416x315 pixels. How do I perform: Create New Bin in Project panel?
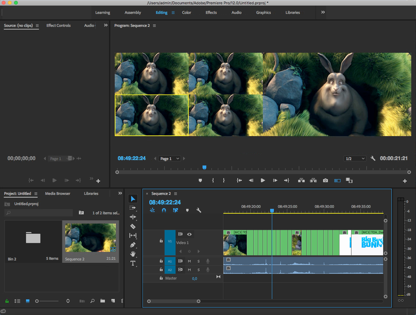(103, 301)
